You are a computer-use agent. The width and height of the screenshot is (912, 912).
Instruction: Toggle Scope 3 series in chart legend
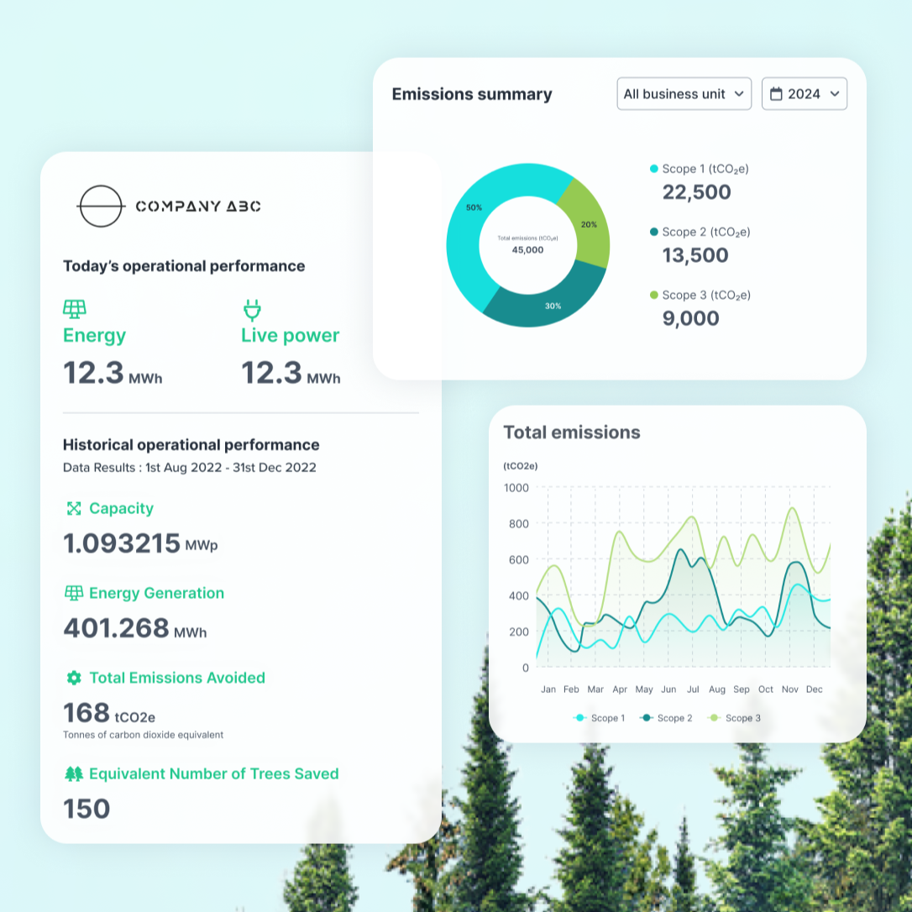(x=734, y=718)
